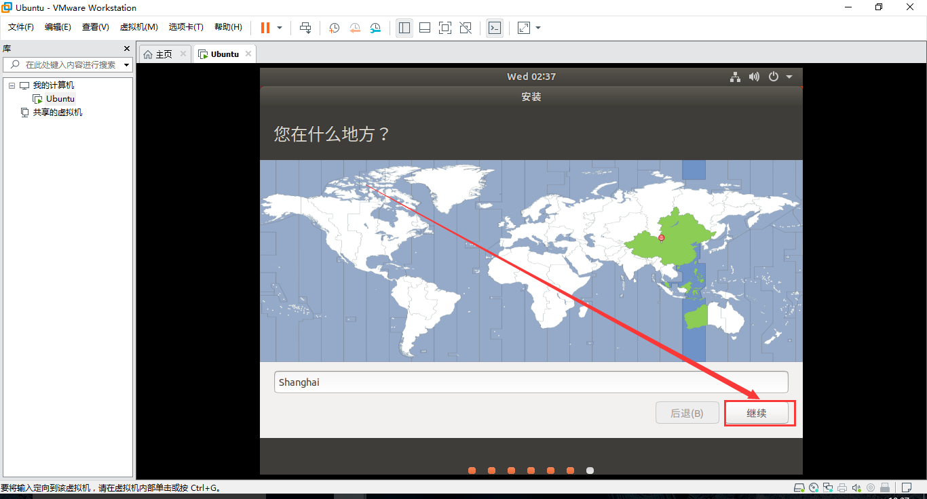
Task: Switch to the Ubuntu tab
Action: click(x=225, y=54)
